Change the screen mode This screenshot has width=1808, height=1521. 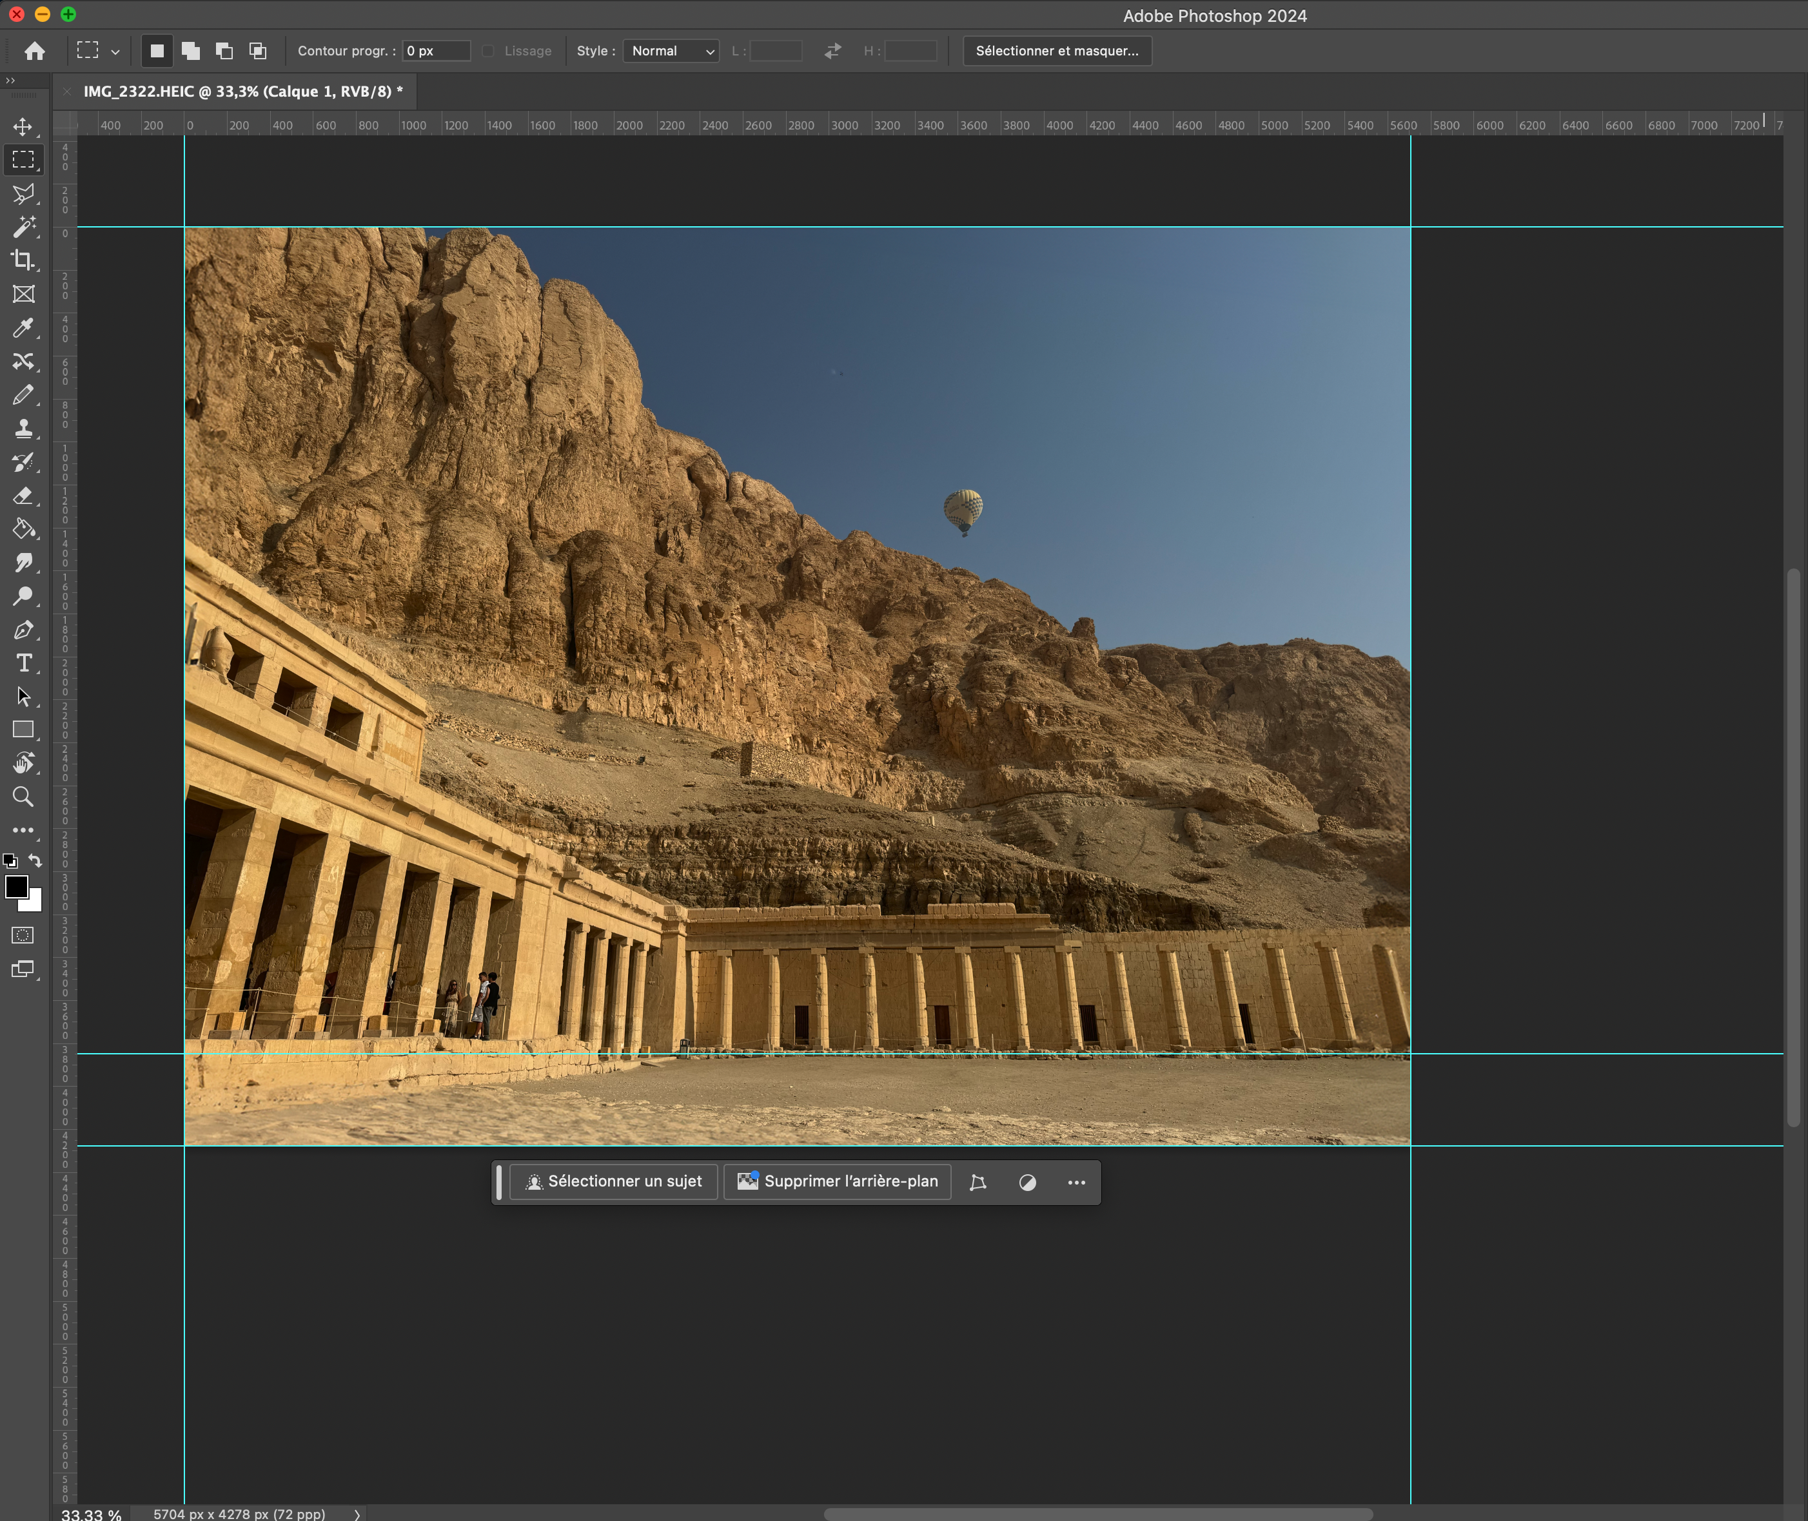pos(23,969)
